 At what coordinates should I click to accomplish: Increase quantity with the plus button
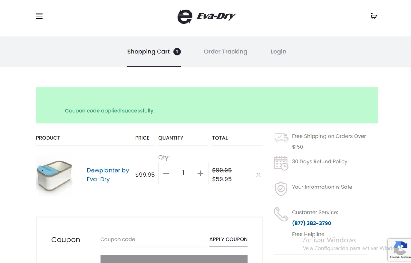click(200, 173)
